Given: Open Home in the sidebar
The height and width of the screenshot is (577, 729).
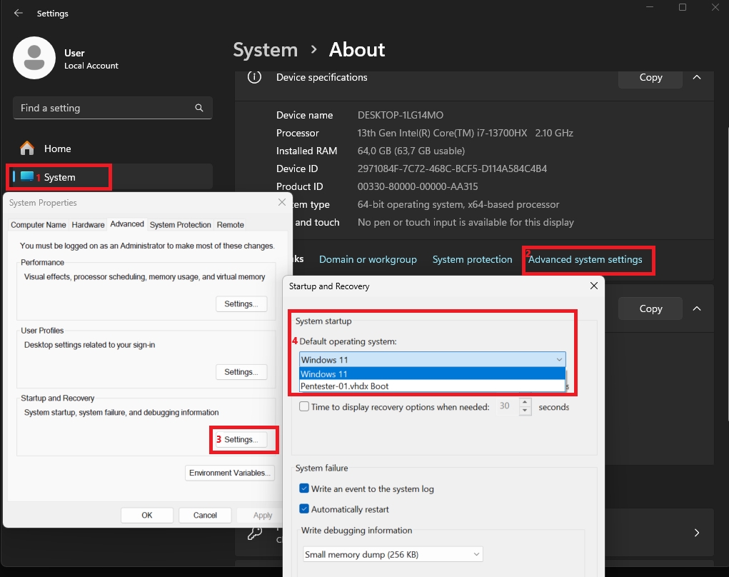Looking at the screenshot, I should [x=57, y=149].
